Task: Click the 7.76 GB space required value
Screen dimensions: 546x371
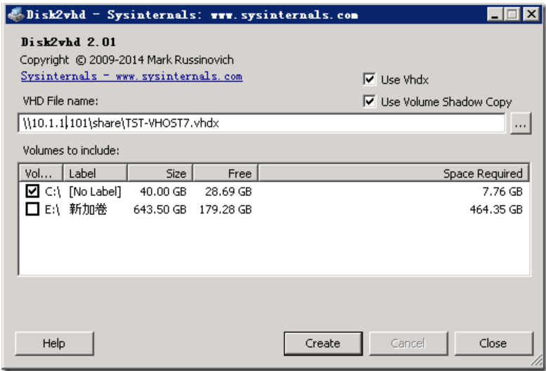Action: (502, 191)
